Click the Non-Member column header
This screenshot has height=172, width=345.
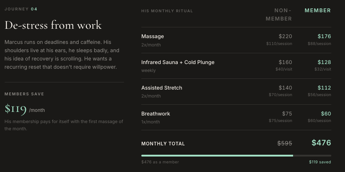coord(279,14)
